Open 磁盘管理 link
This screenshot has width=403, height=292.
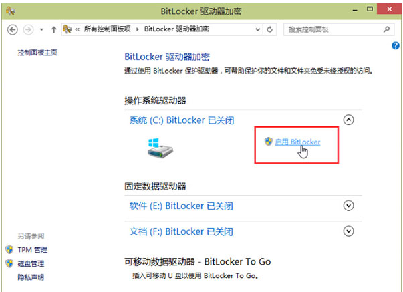coord(31,263)
